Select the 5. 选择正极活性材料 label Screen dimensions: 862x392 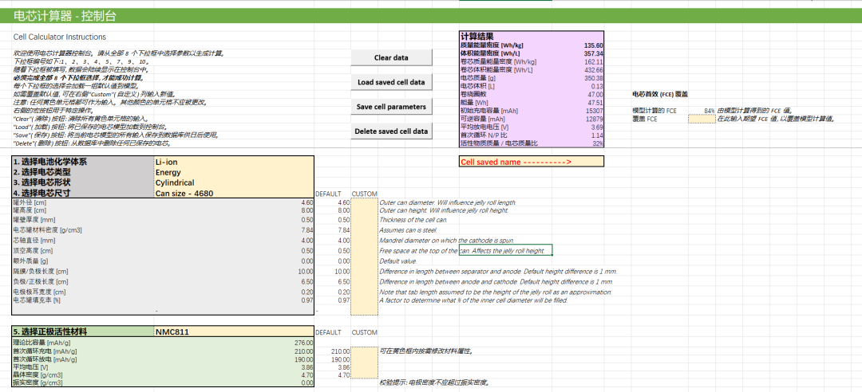pos(50,331)
